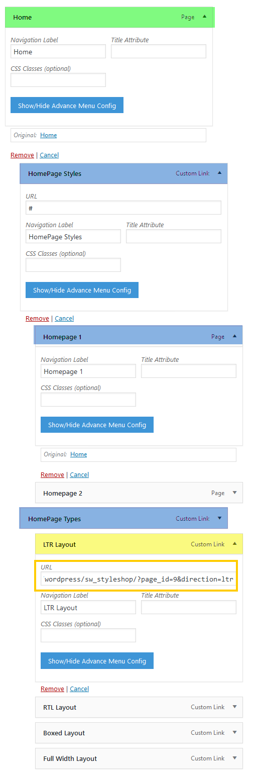Image resolution: width=256 pixels, height=772 pixels.
Task: Click Show/Hide Advance Menu Config under Home
Action: [67, 106]
